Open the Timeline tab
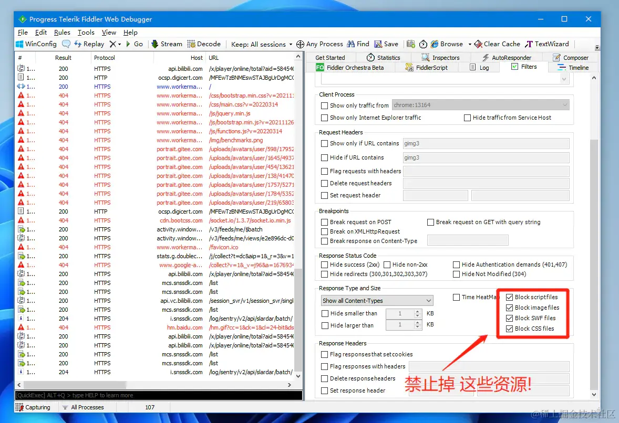619x423 pixels. coord(573,67)
